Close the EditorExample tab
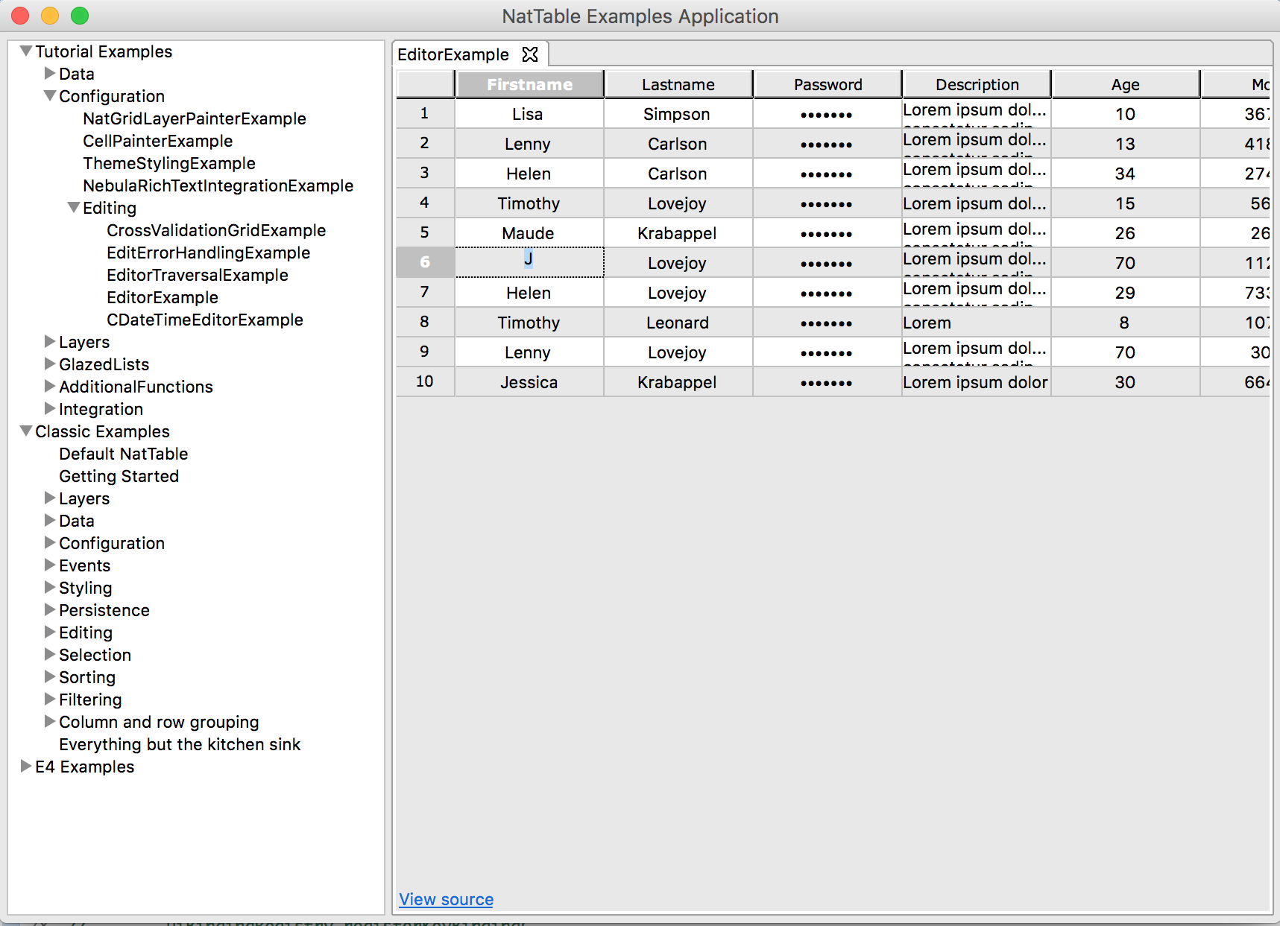This screenshot has width=1280, height=926. click(530, 54)
